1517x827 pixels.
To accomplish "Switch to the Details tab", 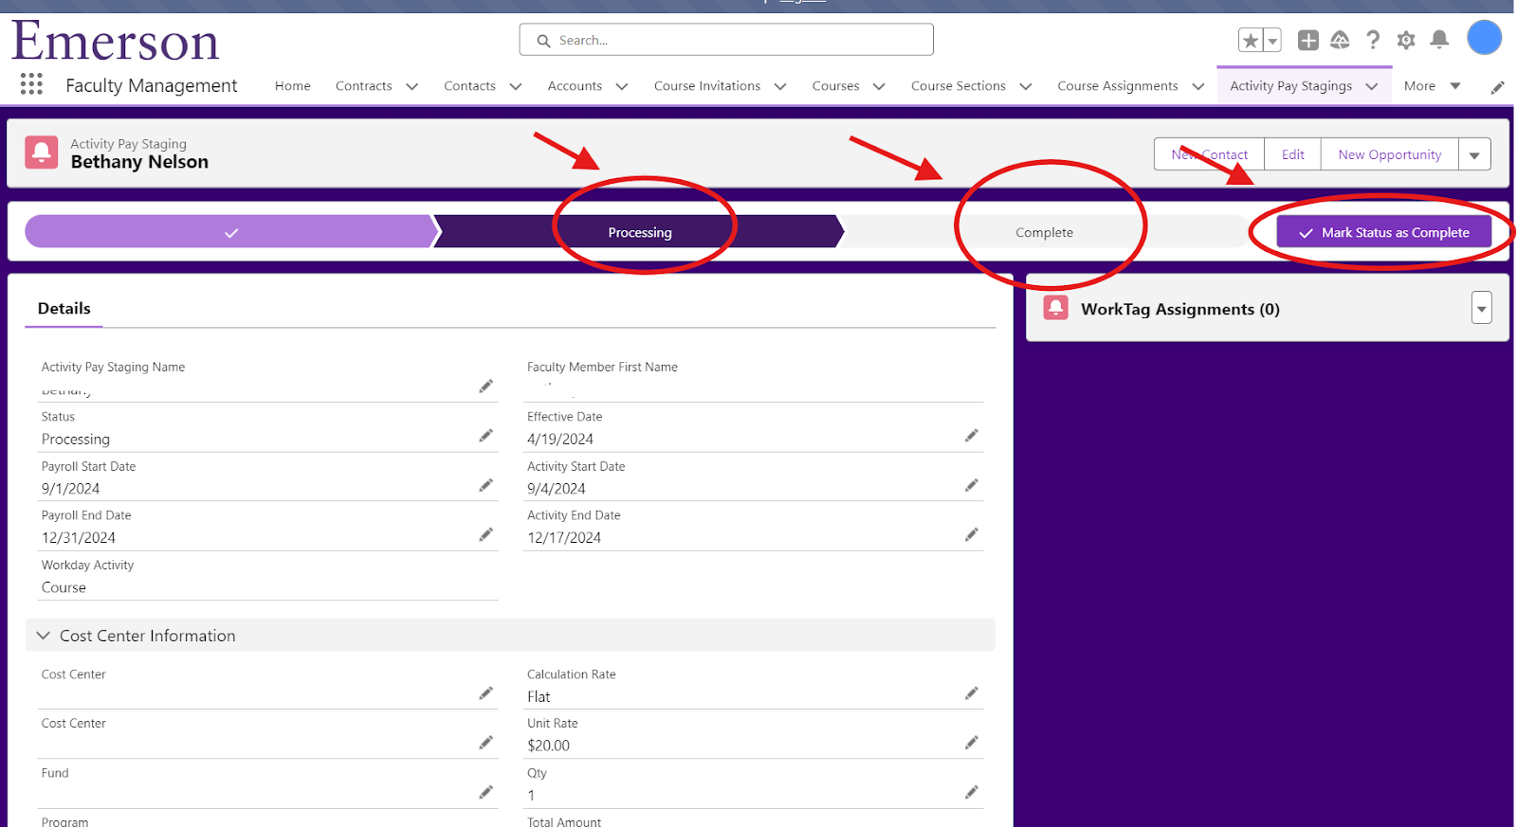I will (64, 309).
